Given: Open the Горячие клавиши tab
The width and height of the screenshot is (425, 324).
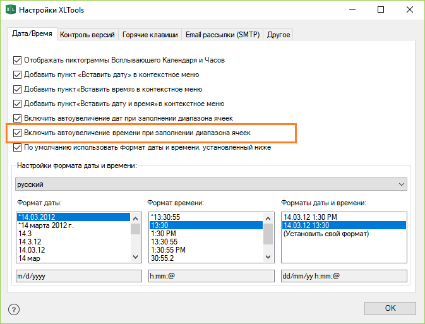Looking at the screenshot, I should (x=150, y=35).
